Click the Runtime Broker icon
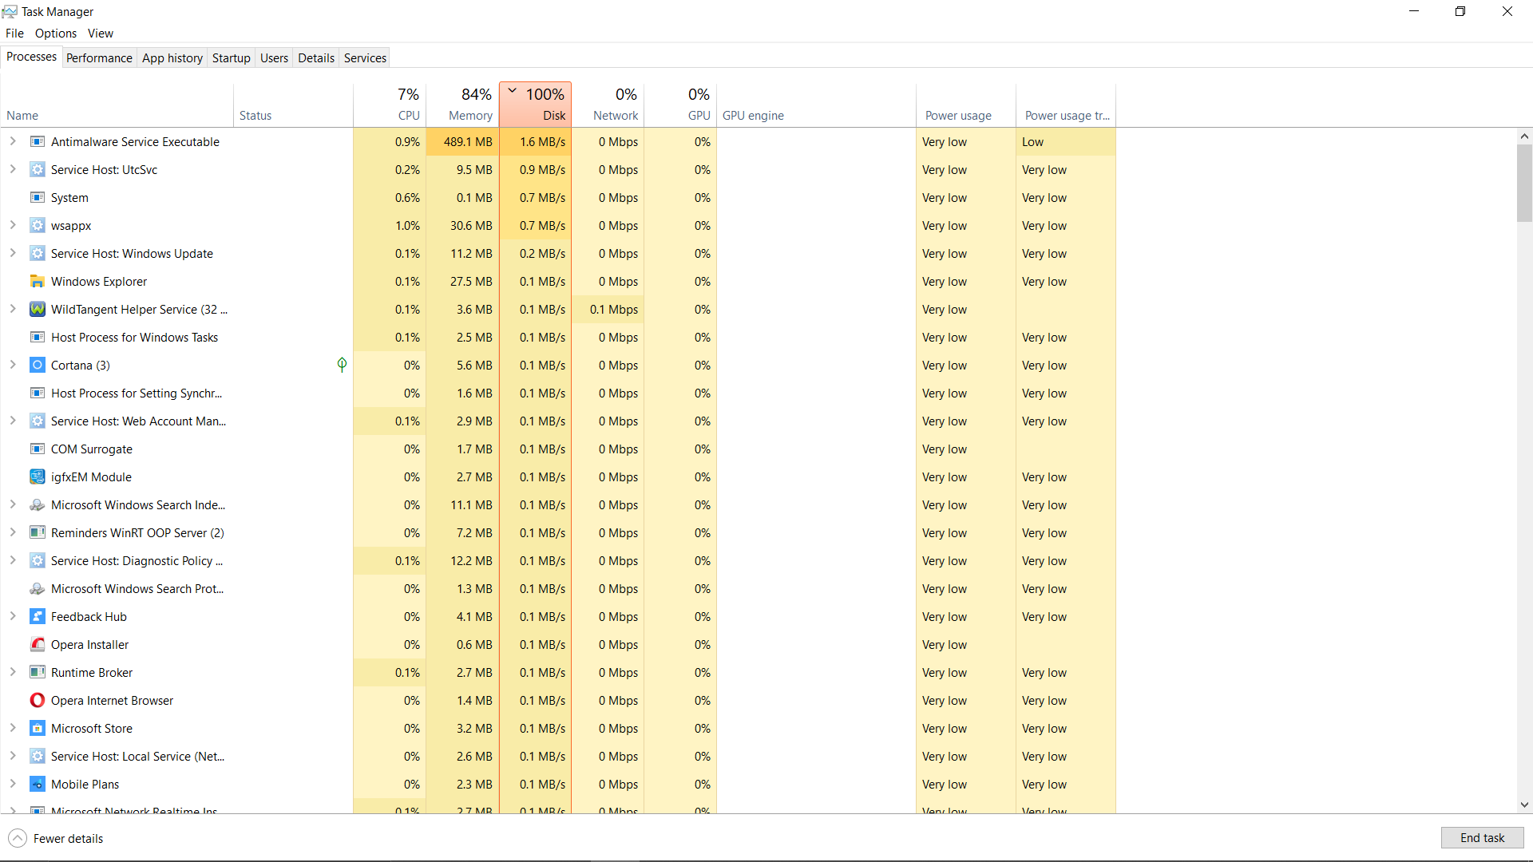Viewport: 1533px width, 862px height. pos(38,673)
